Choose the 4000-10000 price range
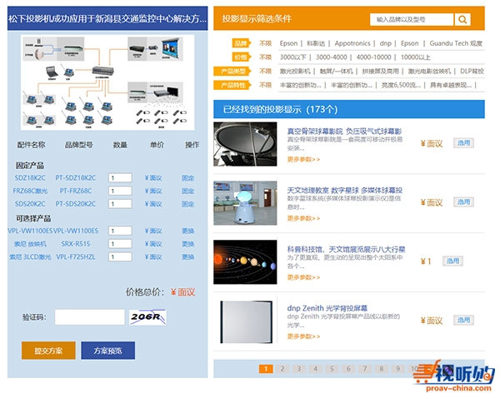Screen dimensions: 500x398 click(x=373, y=57)
